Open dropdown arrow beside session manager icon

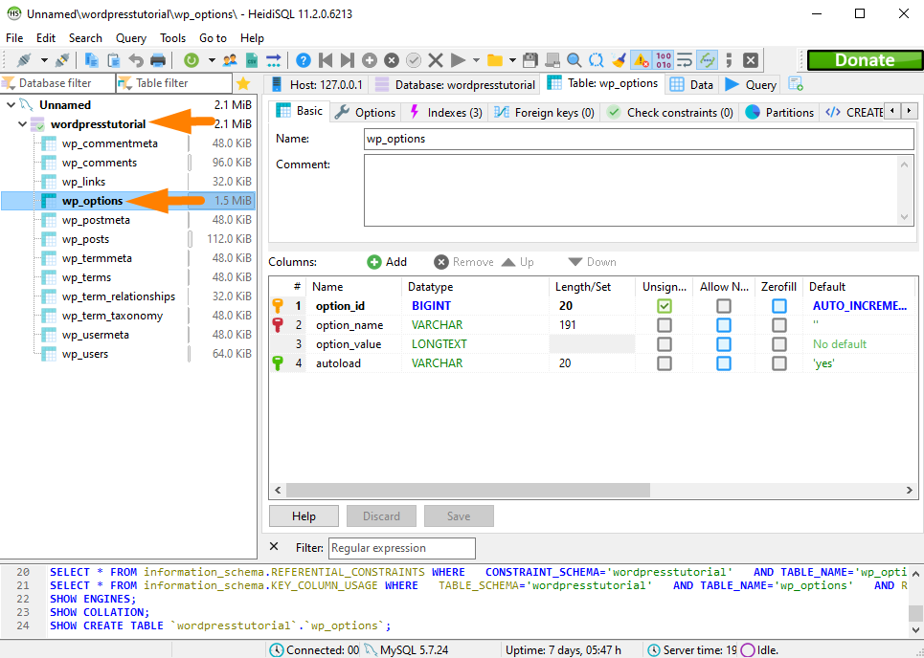[44, 60]
